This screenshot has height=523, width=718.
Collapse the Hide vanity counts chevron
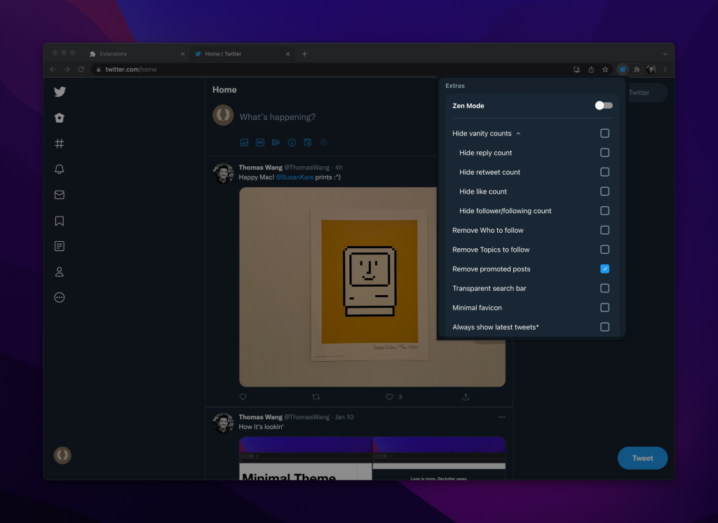pos(518,133)
